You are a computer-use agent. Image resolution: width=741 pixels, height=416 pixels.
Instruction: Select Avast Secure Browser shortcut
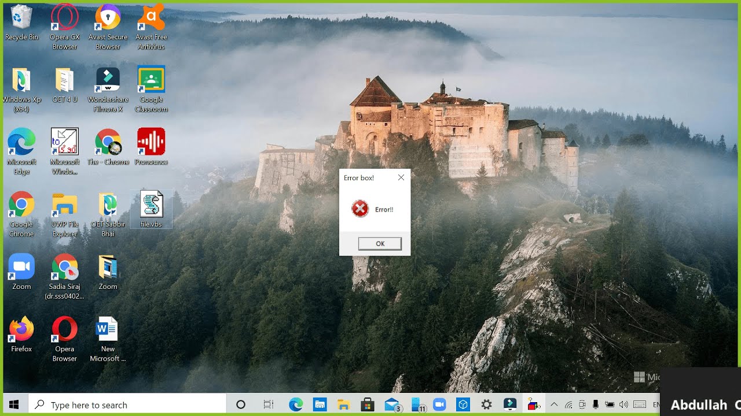(108, 27)
